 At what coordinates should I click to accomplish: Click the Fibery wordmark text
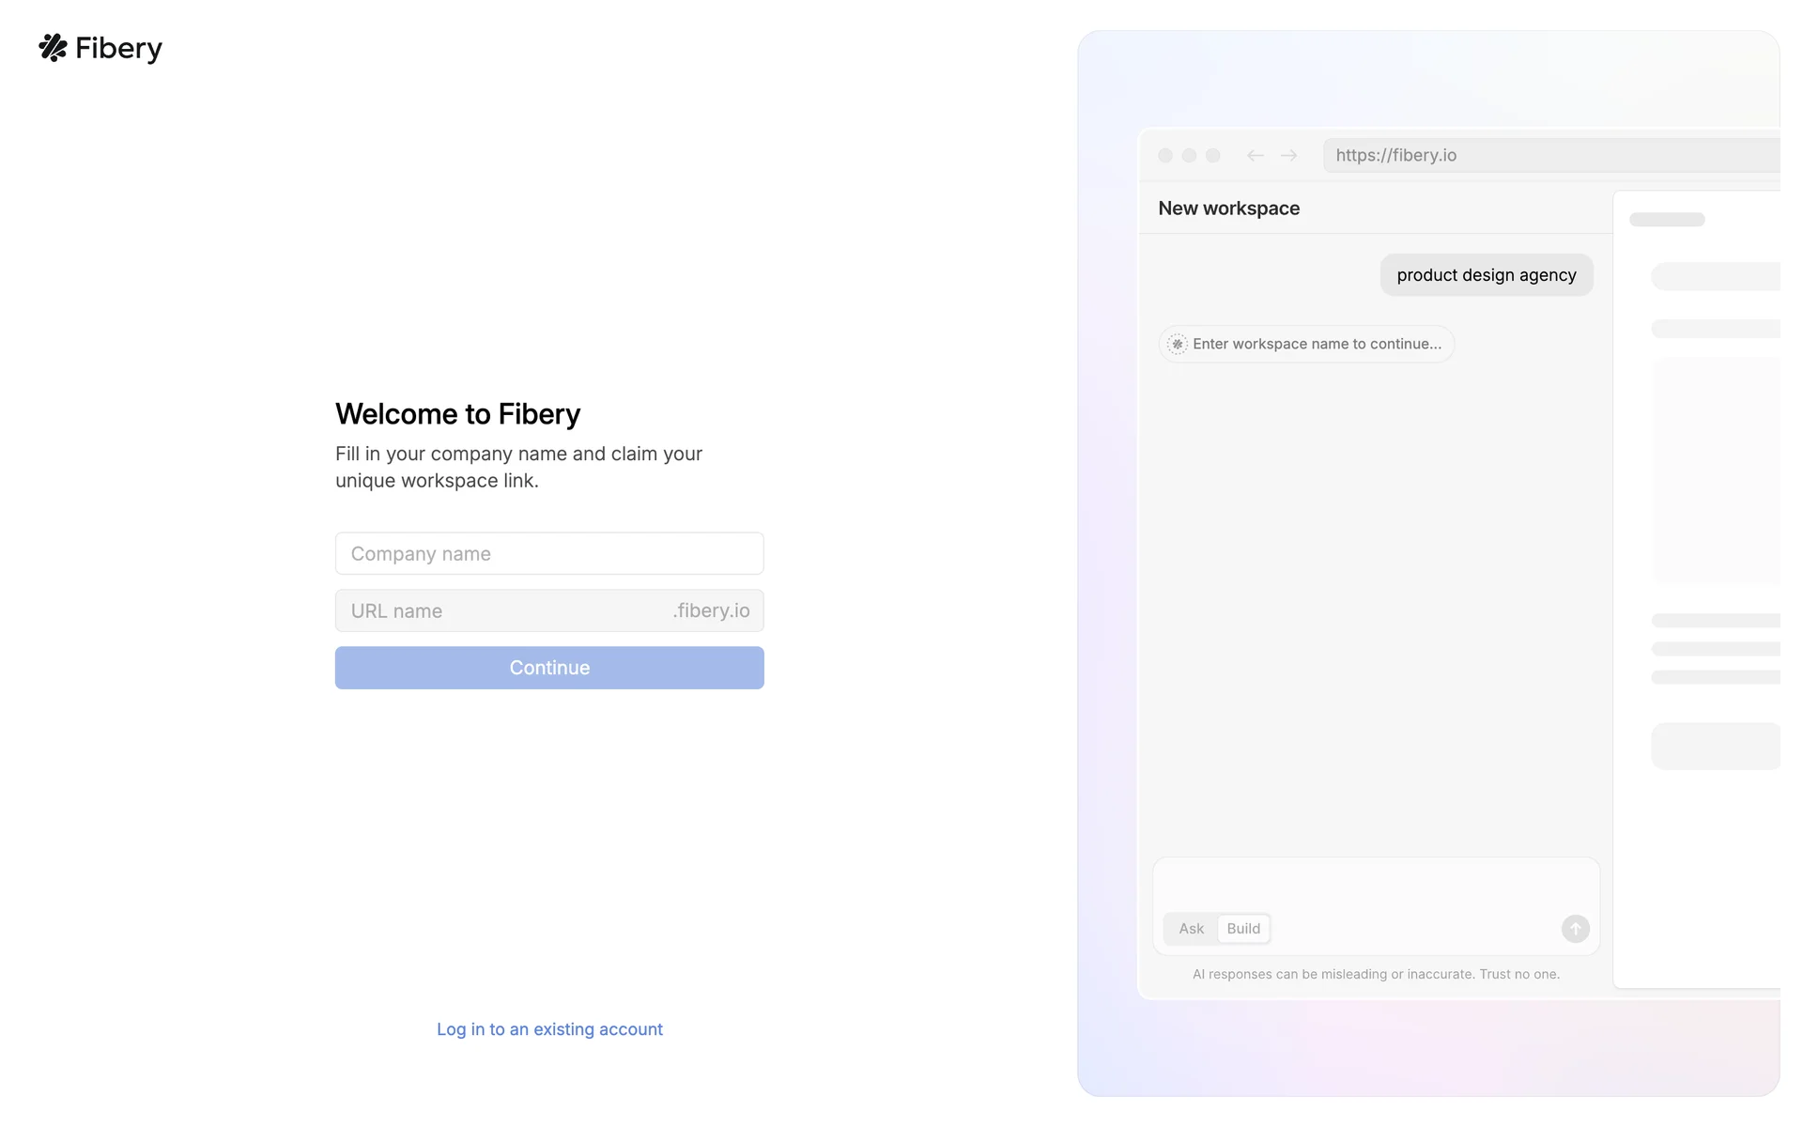point(118,49)
